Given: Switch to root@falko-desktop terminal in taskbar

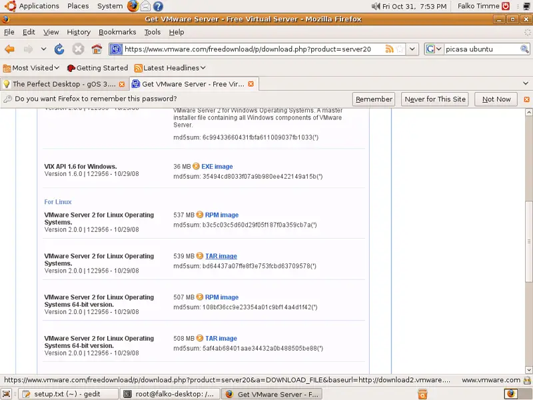Looking at the screenshot, I should click(171, 394).
